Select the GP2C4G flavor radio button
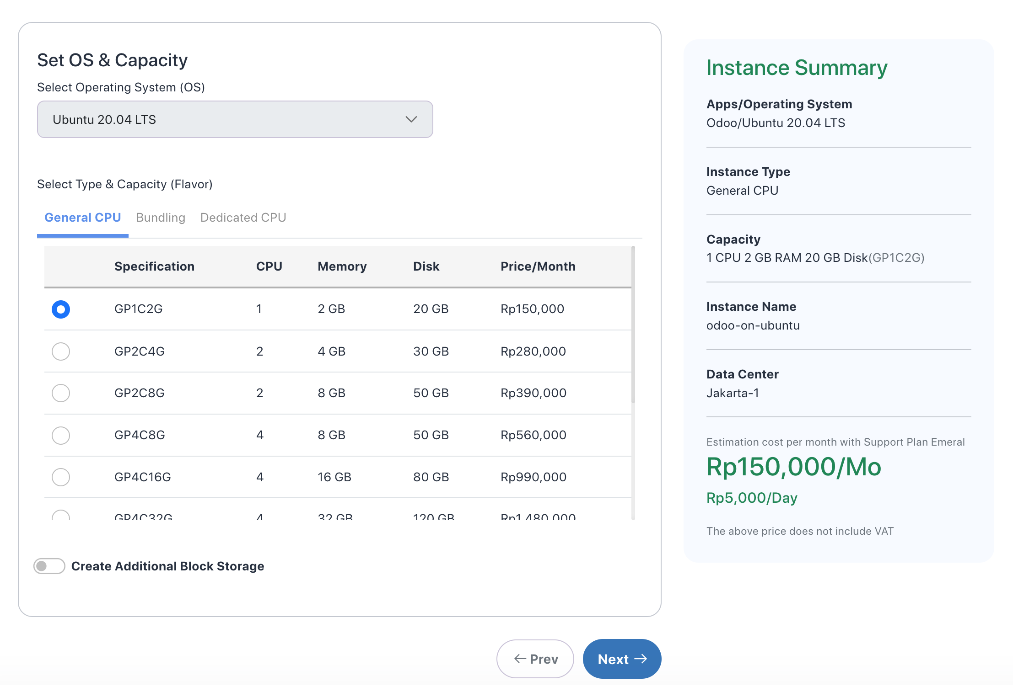Image resolution: width=1013 pixels, height=692 pixels. [60, 351]
